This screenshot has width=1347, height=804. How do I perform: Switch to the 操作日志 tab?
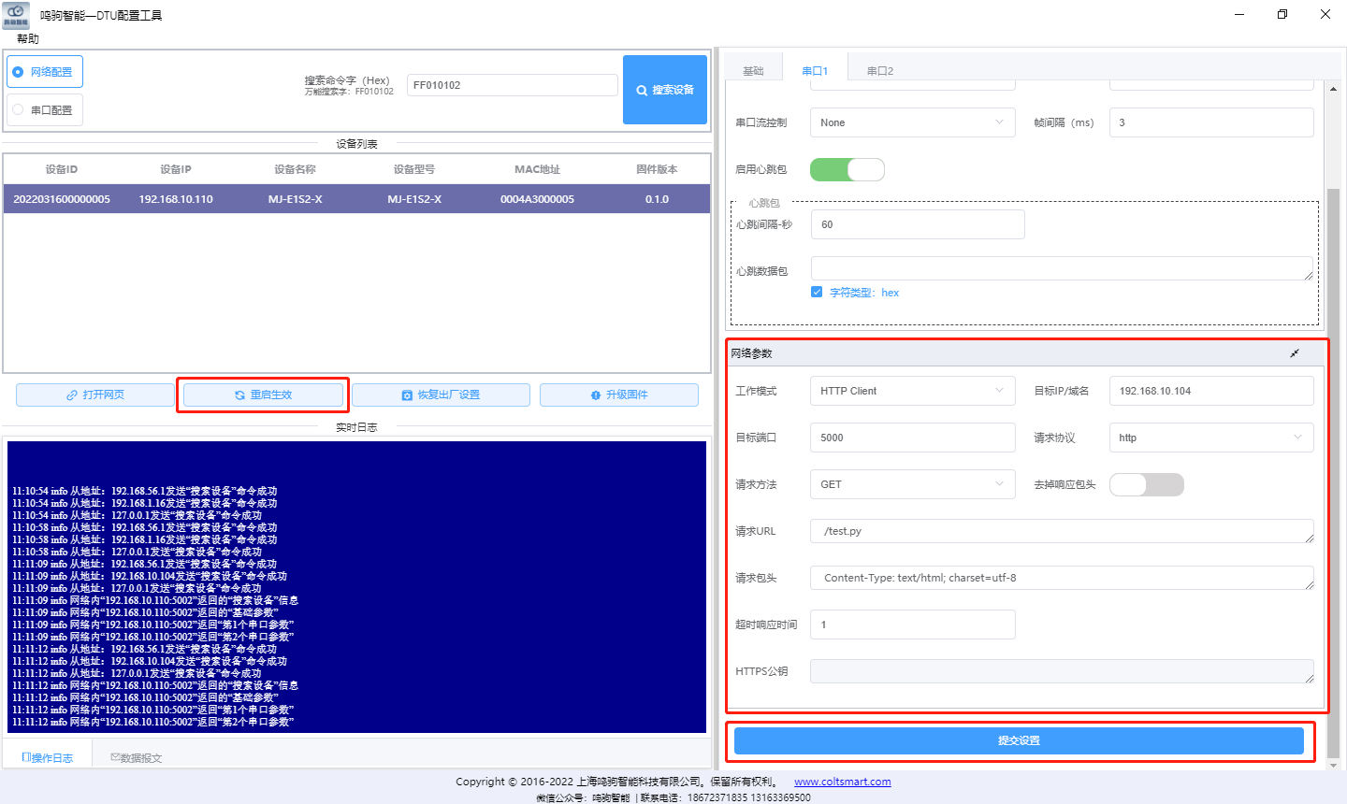[x=47, y=757]
